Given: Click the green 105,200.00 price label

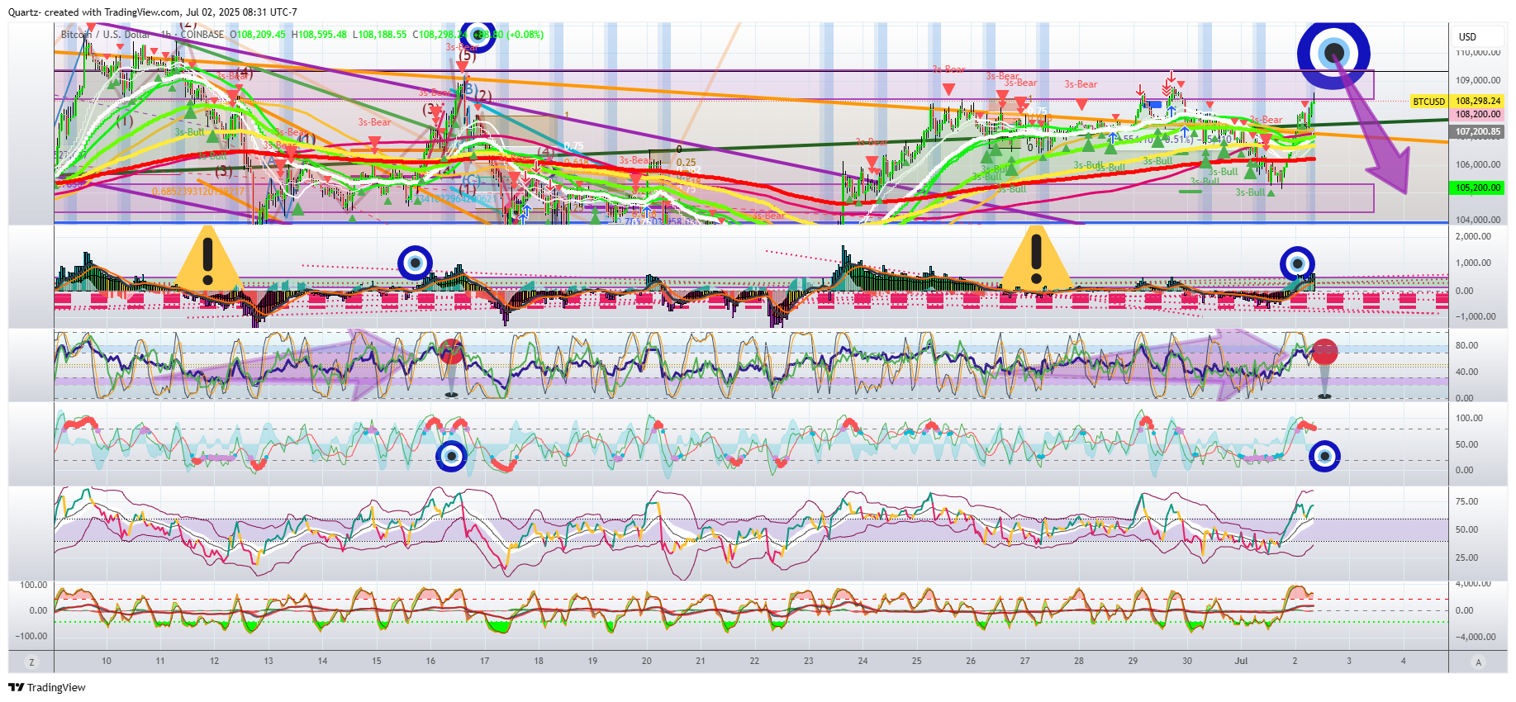Looking at the screenshot, I should [1478, 187].
